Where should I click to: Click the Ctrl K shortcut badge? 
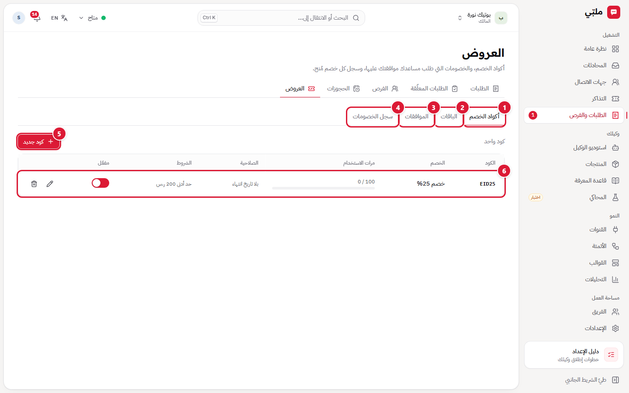[209, 18]
